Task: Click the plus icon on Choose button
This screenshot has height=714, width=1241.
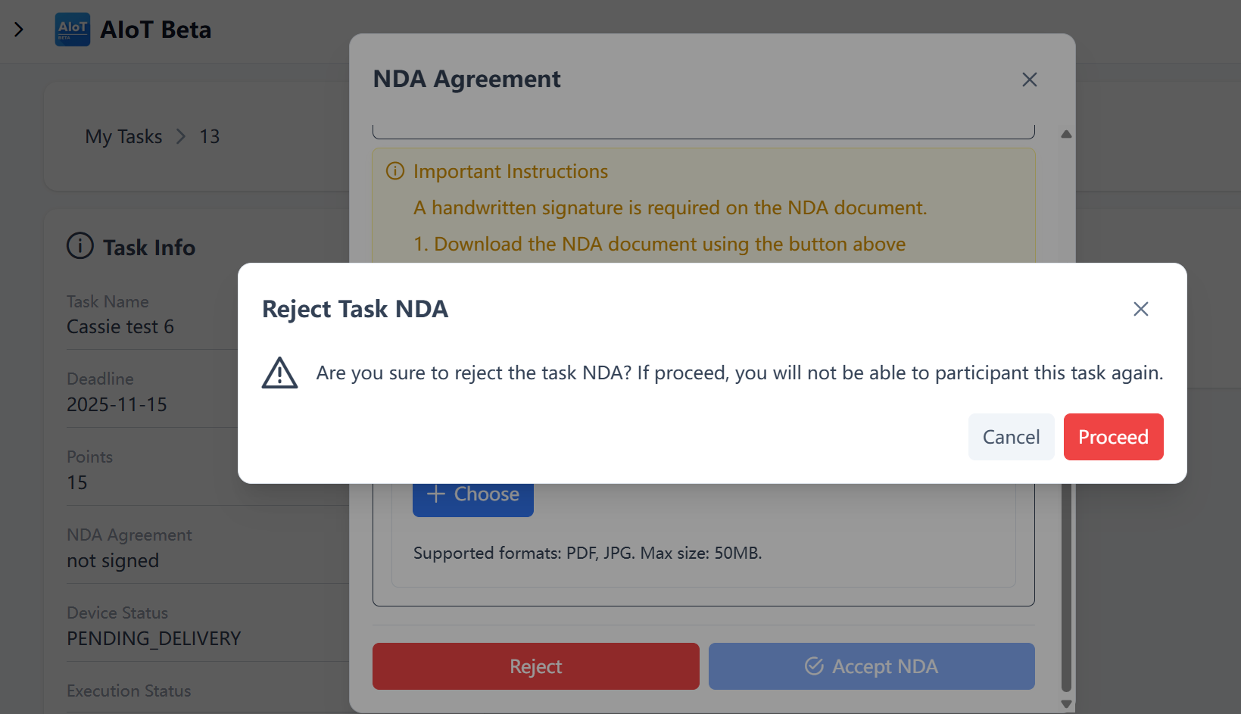Action: point(436,494)
